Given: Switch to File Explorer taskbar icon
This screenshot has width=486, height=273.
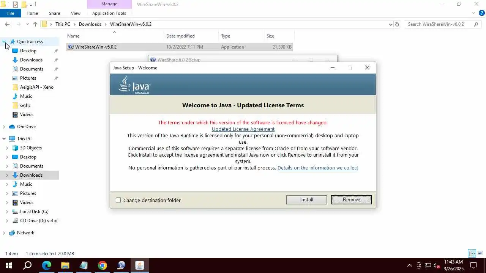Looking at the screenshot, I should click(x=65, y=265).
